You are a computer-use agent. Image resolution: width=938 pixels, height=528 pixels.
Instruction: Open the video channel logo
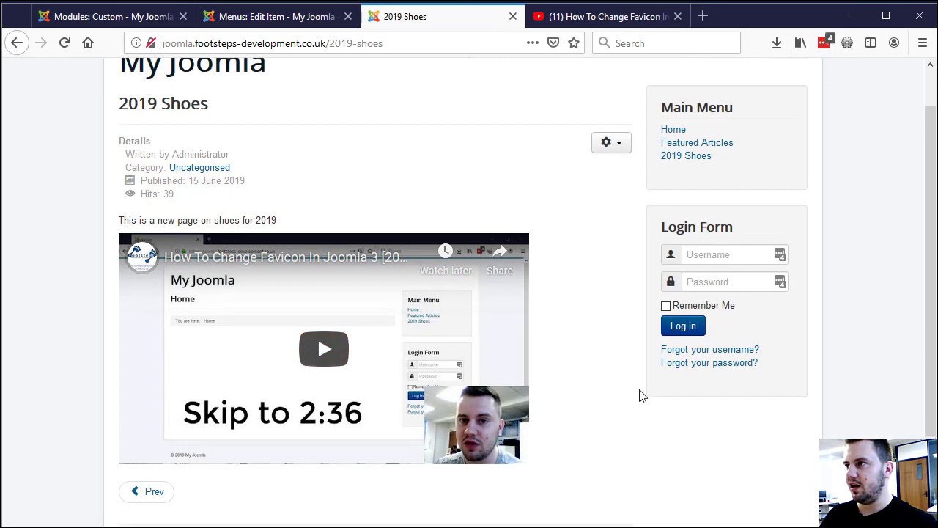coord(142,256)
